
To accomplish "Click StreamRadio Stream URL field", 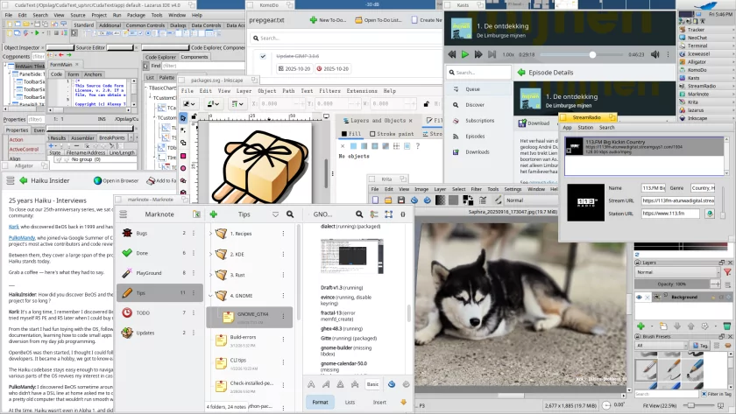I will [678, 200].
